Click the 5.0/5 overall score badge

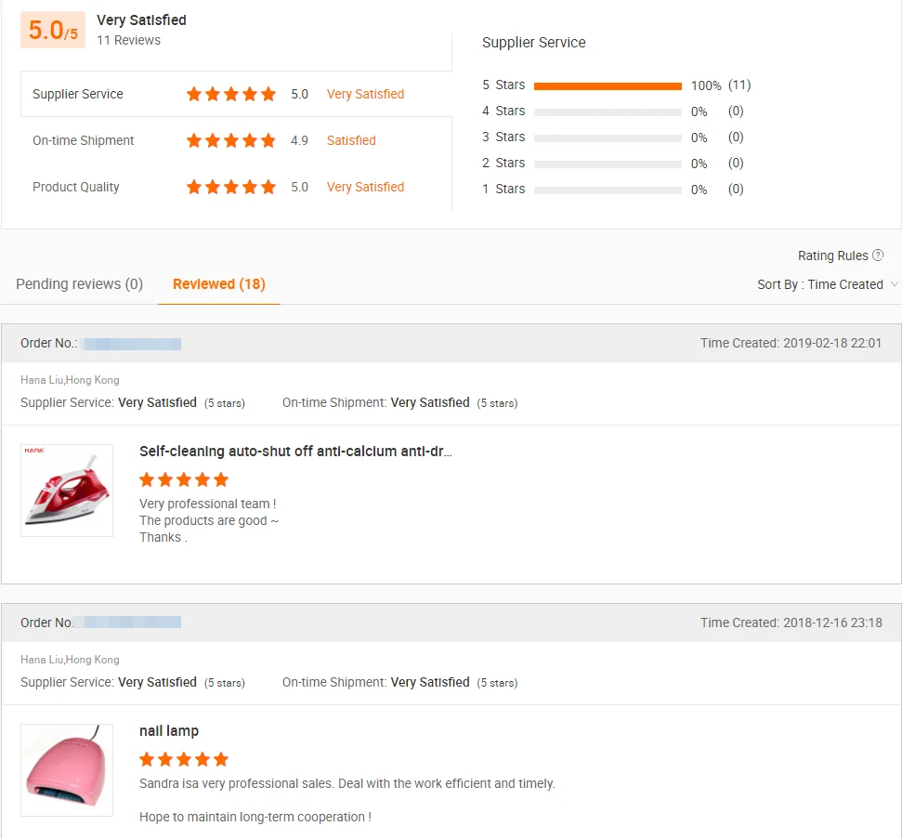[53, 30]
